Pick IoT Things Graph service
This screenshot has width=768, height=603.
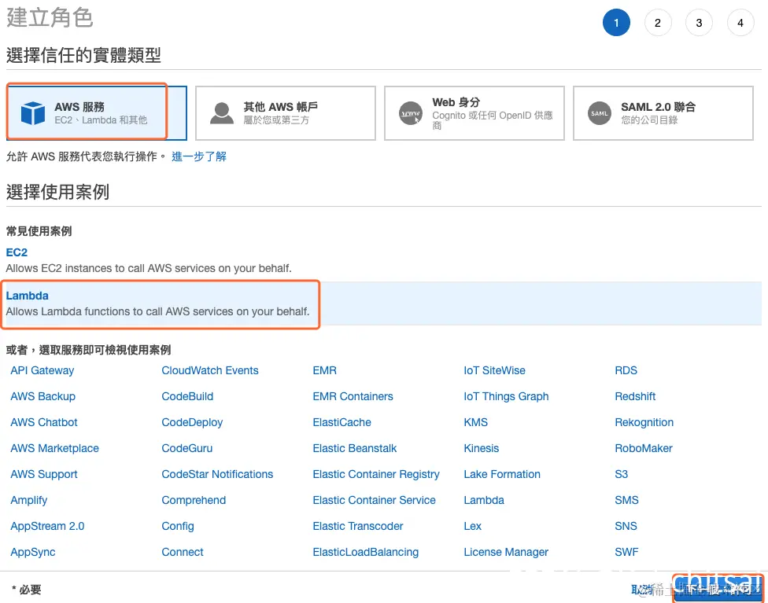pos(507,396)
